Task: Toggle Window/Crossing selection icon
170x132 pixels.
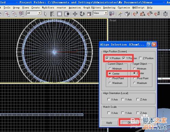Action: point(67,14)
